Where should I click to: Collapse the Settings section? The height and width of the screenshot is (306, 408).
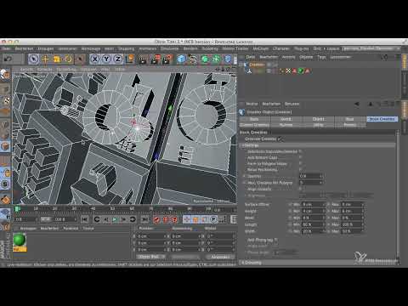click(x=242, y=145)
